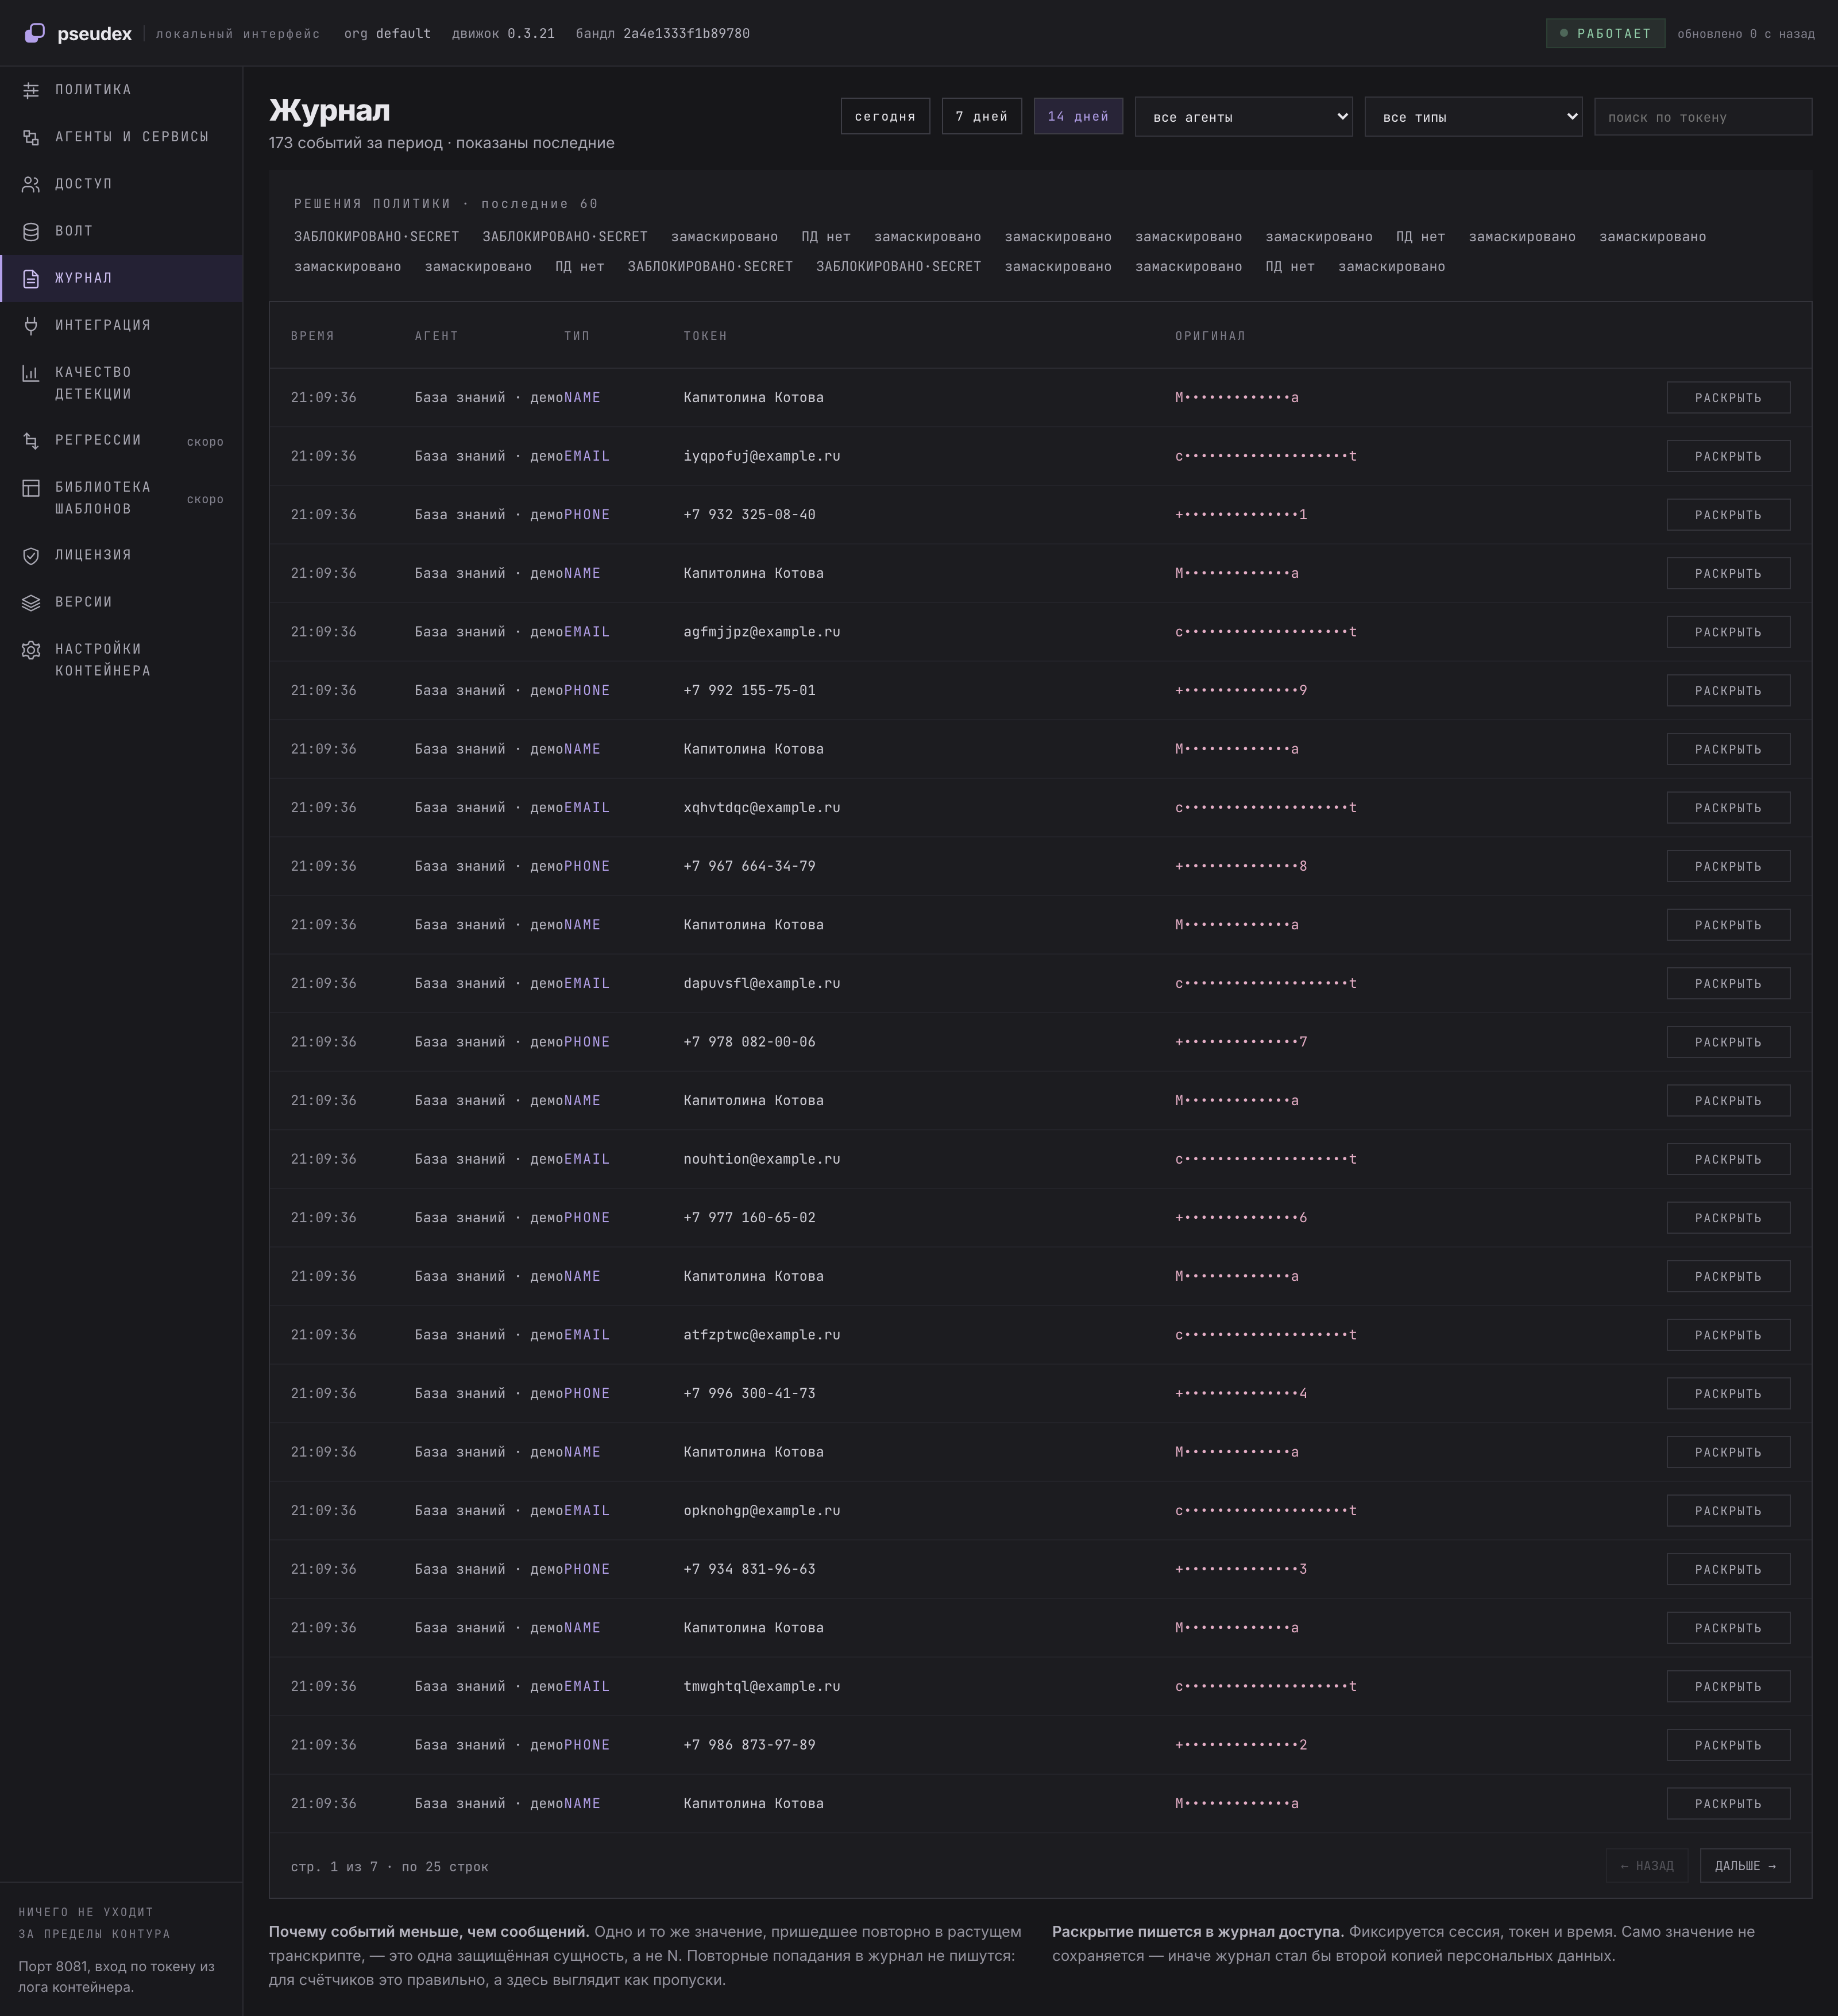Click the Лицензия shield icon
The width and height of the screenshot is (1838, 2016).
(x=31, y=555)
